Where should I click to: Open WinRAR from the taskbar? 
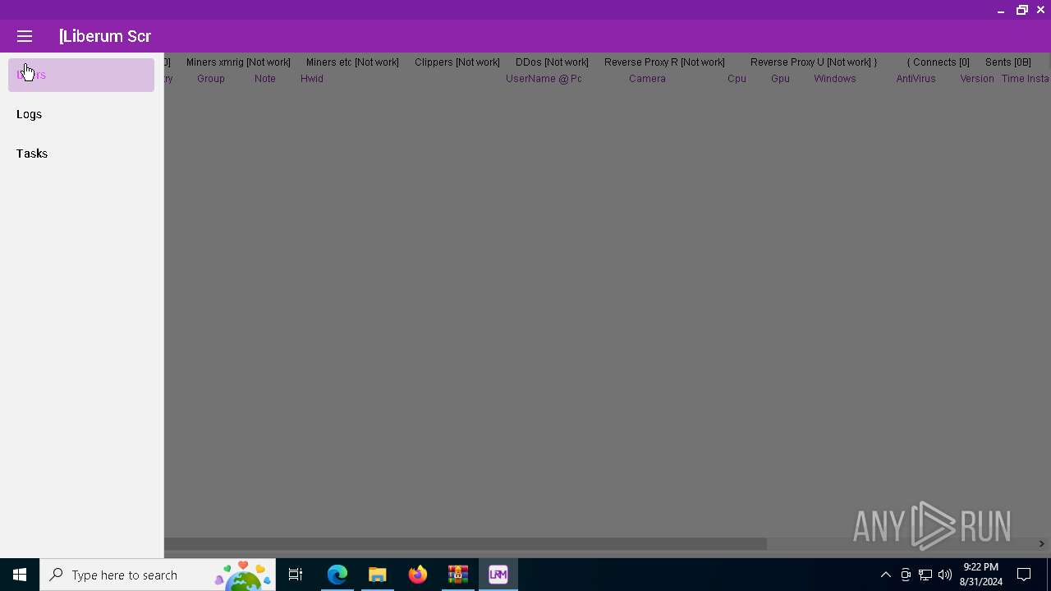pos(458,575)
